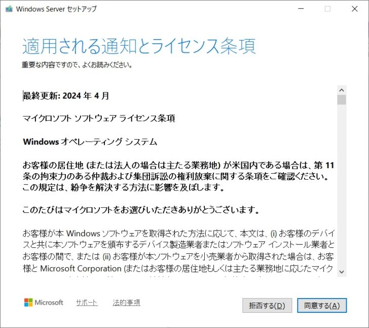The width and height of the screenshot is (369, 328).
Task: Accept the license with 同意する(A)
Action: point(322,306)
